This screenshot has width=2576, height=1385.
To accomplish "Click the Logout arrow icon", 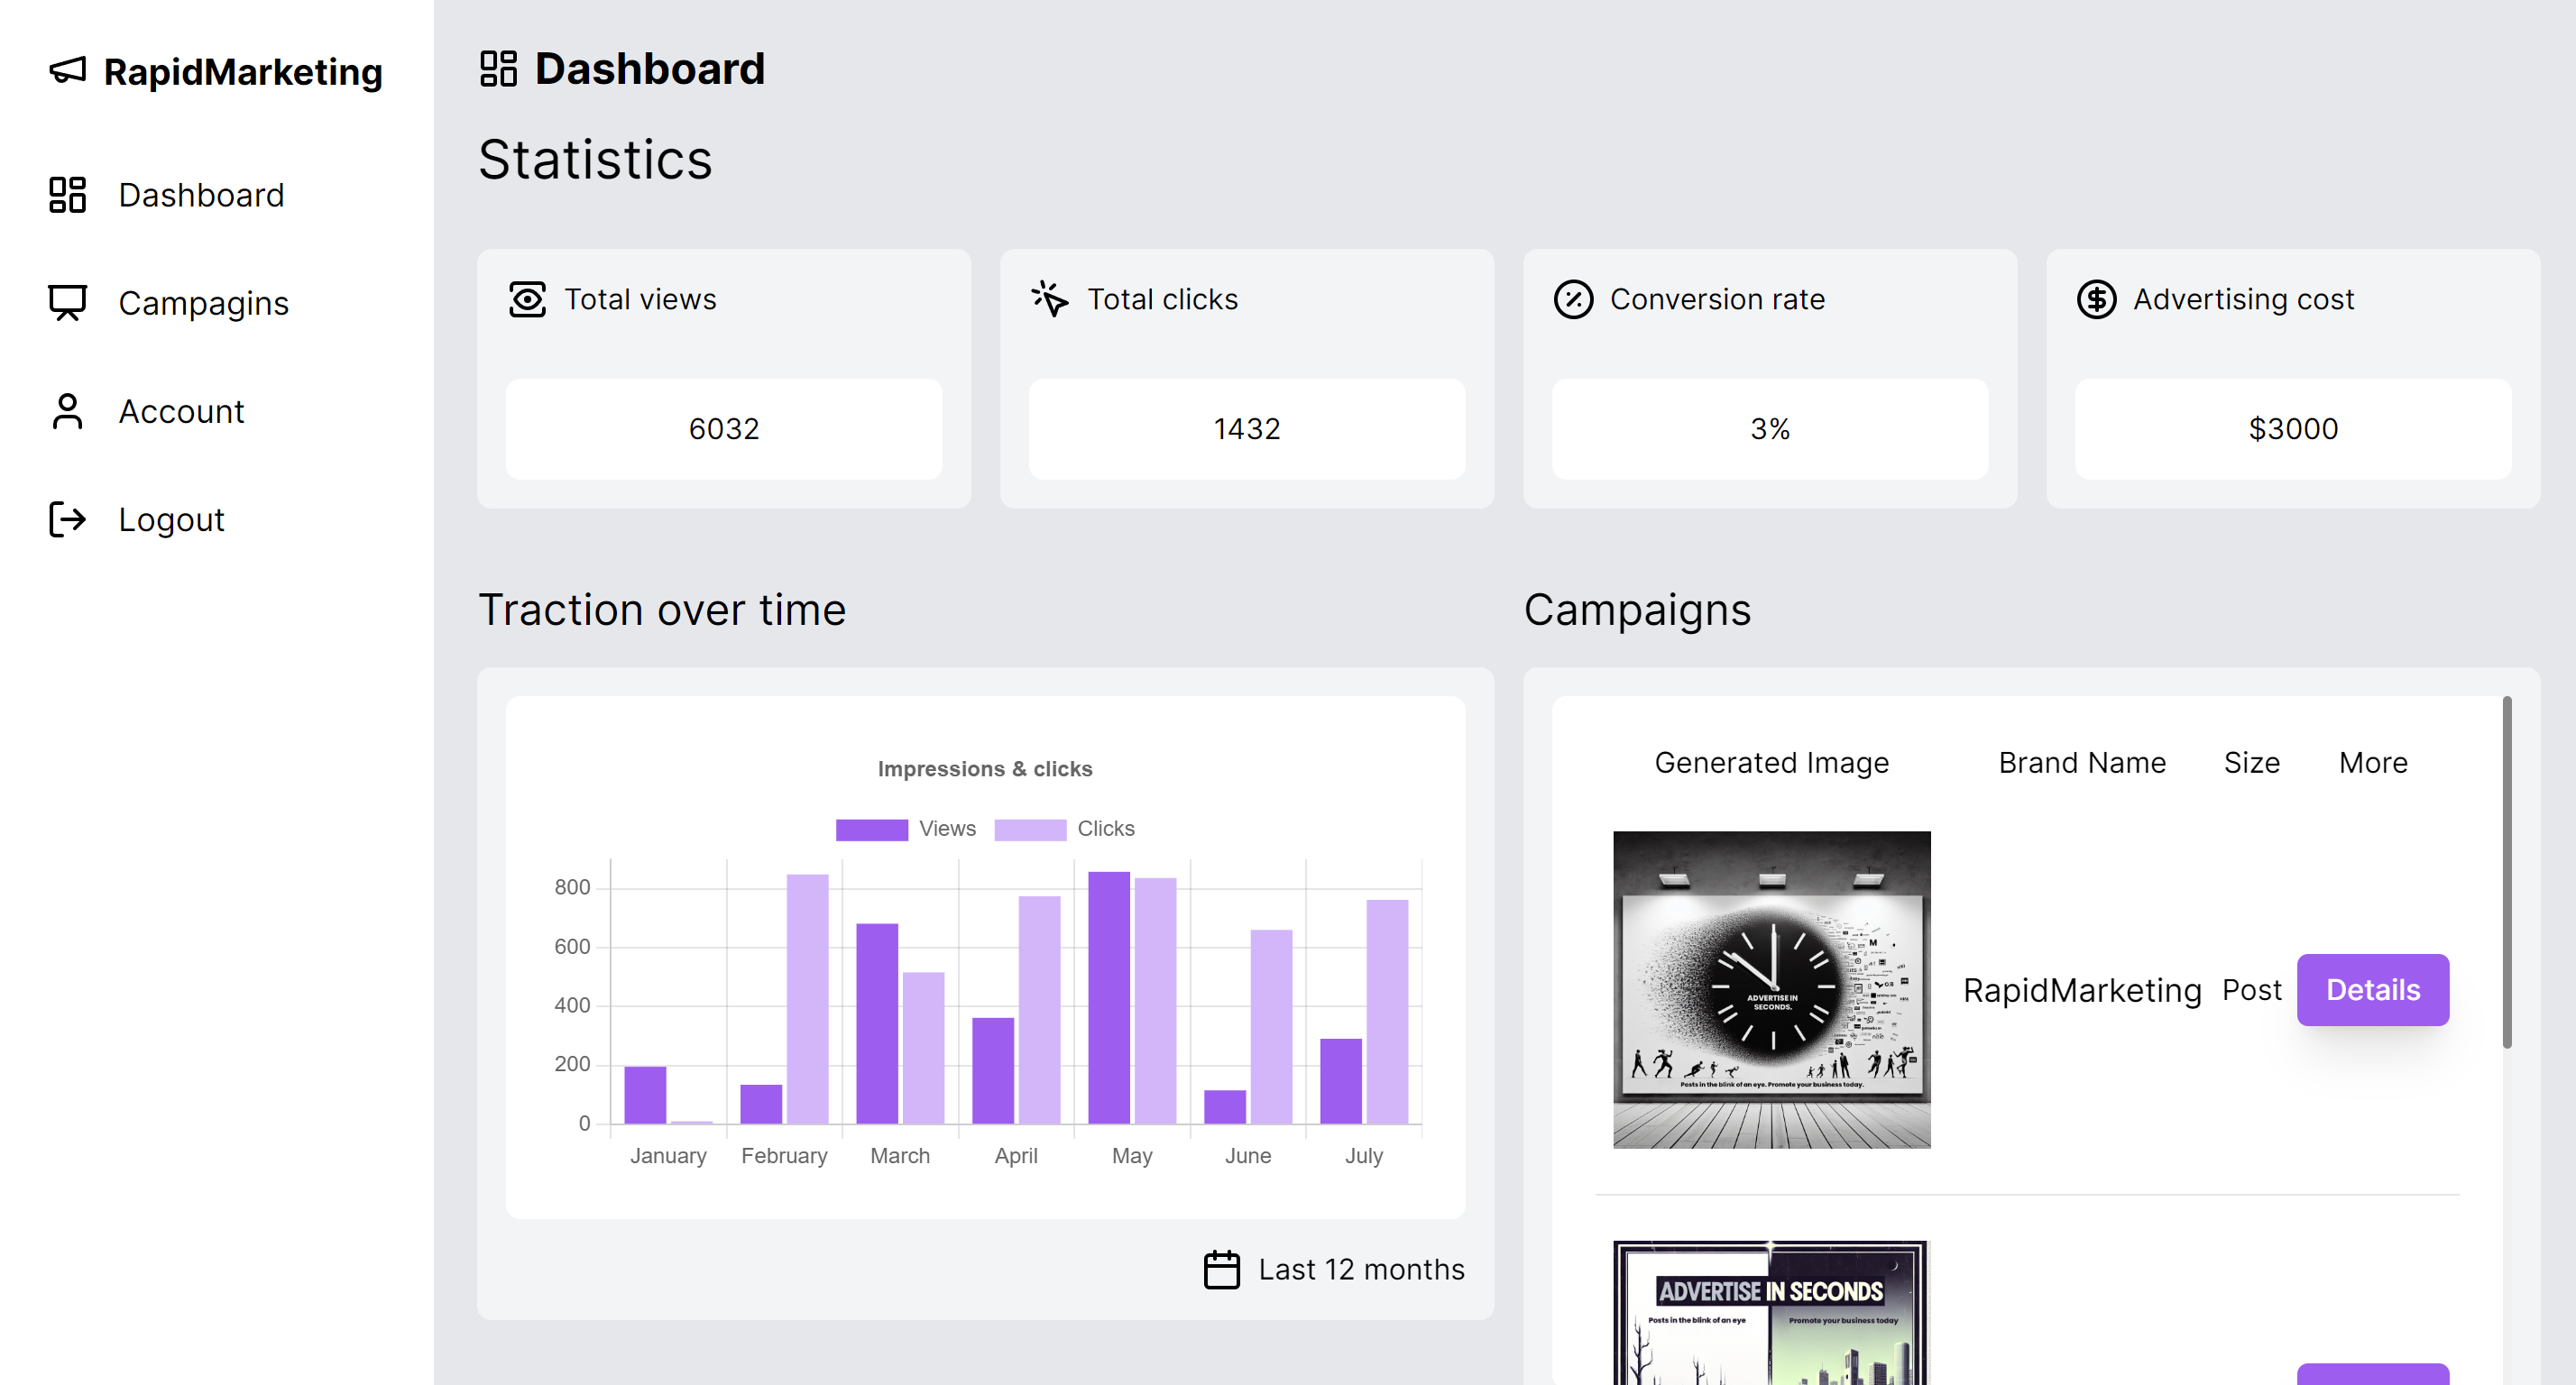I will coord(68,519).
